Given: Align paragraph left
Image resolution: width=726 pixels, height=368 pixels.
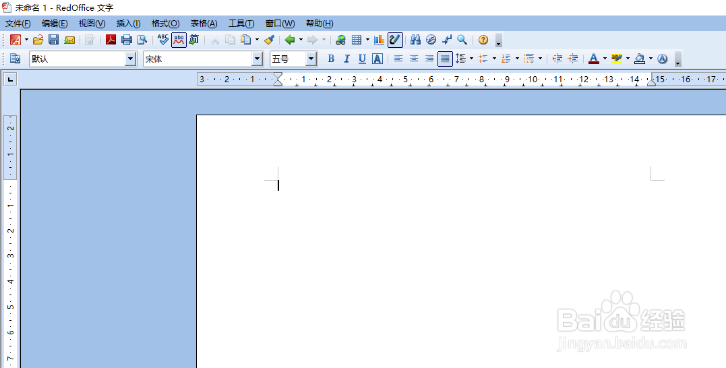Looking at the screenshot, I should [x=398, y=59].
